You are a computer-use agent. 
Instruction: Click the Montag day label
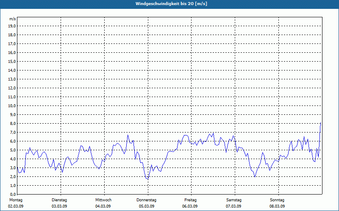[x=16, y=200]
